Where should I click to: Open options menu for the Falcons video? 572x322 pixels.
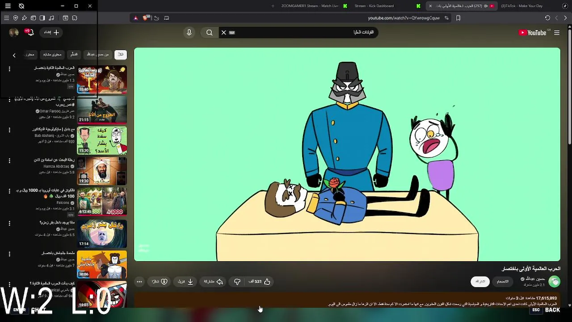[9, 191]
